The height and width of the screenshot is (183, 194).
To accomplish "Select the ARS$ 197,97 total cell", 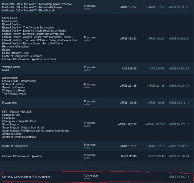I will (x=128, y=7).
